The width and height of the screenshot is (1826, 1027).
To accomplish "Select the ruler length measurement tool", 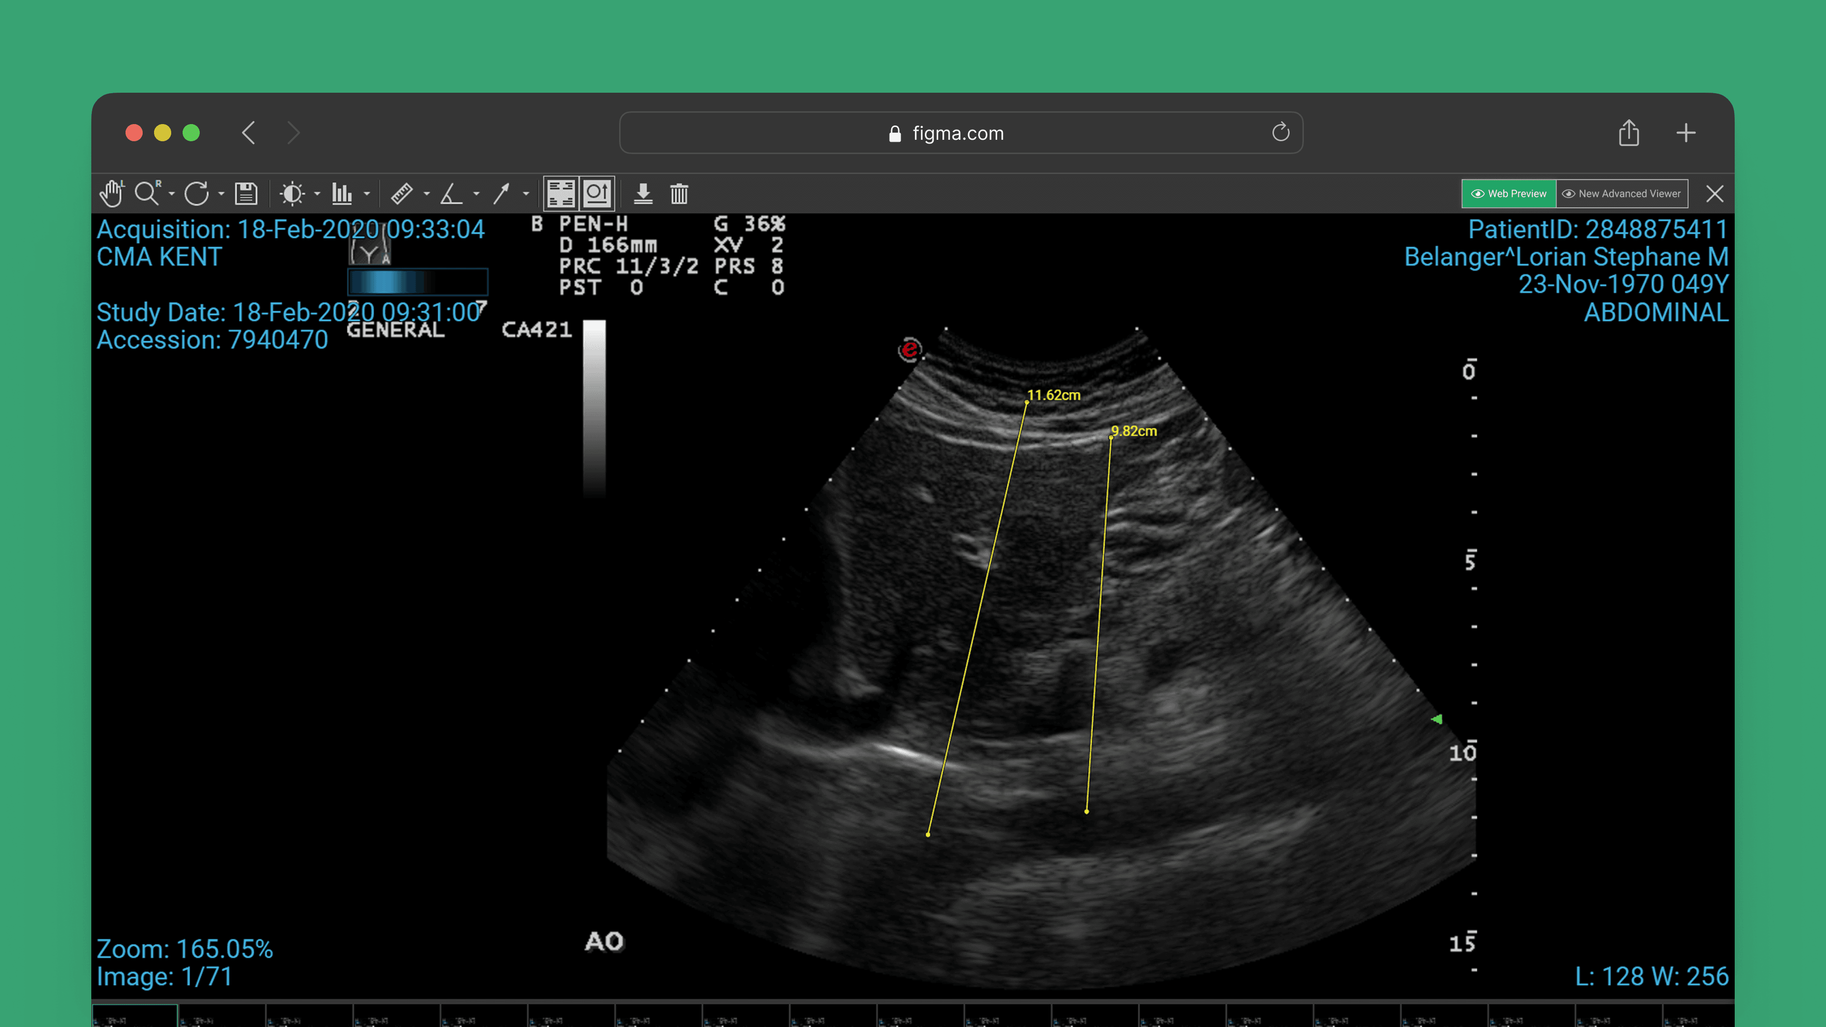I will click(402, 194).
